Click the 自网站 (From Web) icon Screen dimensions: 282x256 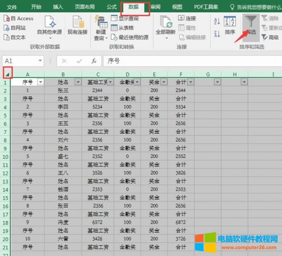[7, 28]
